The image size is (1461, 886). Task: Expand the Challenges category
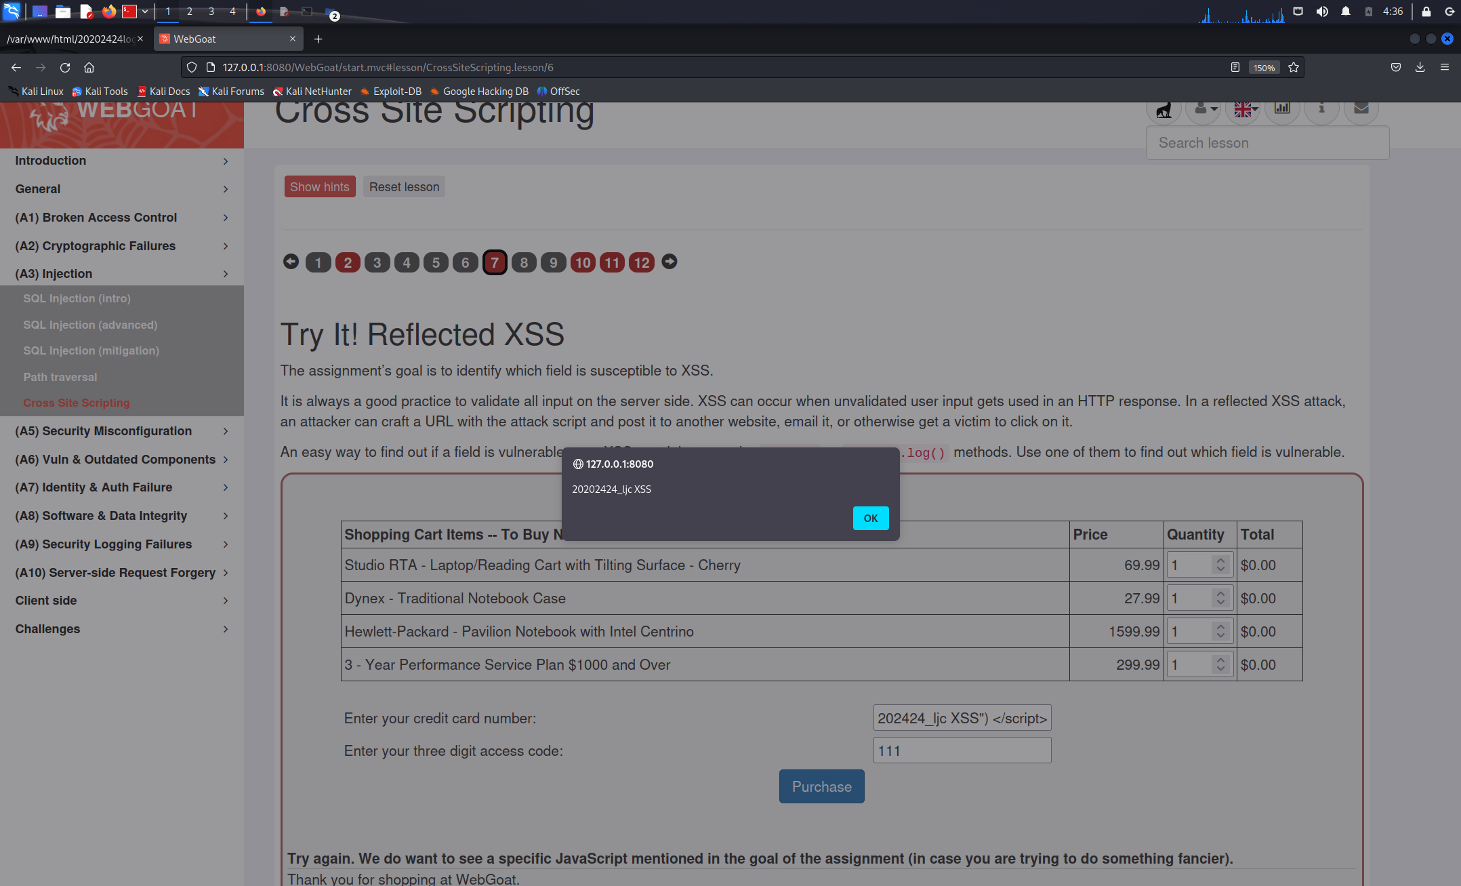click(x=122, y=629)
